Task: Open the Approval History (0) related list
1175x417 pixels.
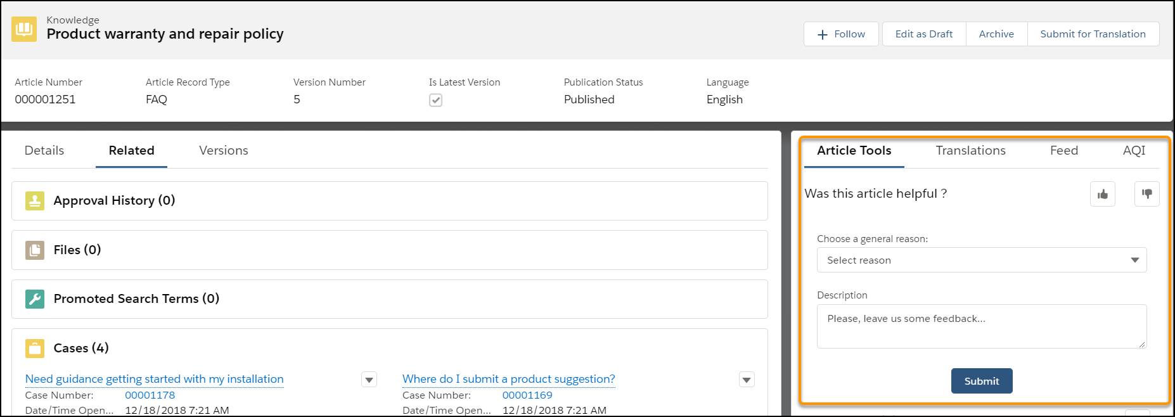Action: [x=114, y=201]
